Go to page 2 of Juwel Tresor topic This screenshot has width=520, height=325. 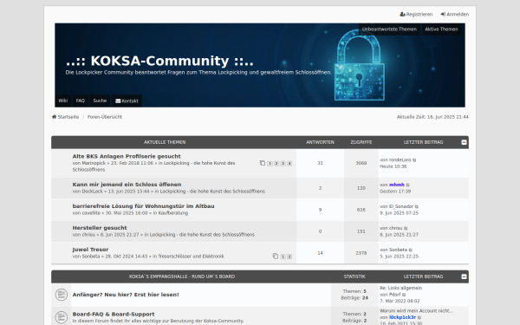click(289, 257)
